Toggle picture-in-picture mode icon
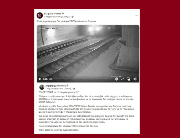180x138 pixels. tap(128, 79)
